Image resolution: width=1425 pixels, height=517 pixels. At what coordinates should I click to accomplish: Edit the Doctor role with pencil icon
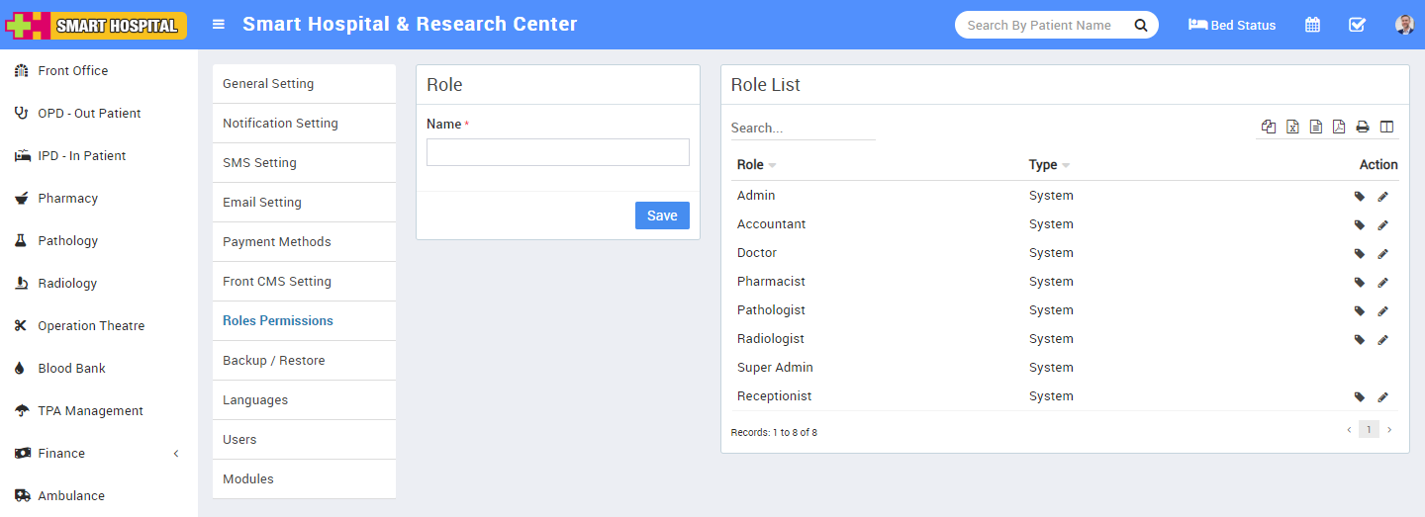point(1383,254)
